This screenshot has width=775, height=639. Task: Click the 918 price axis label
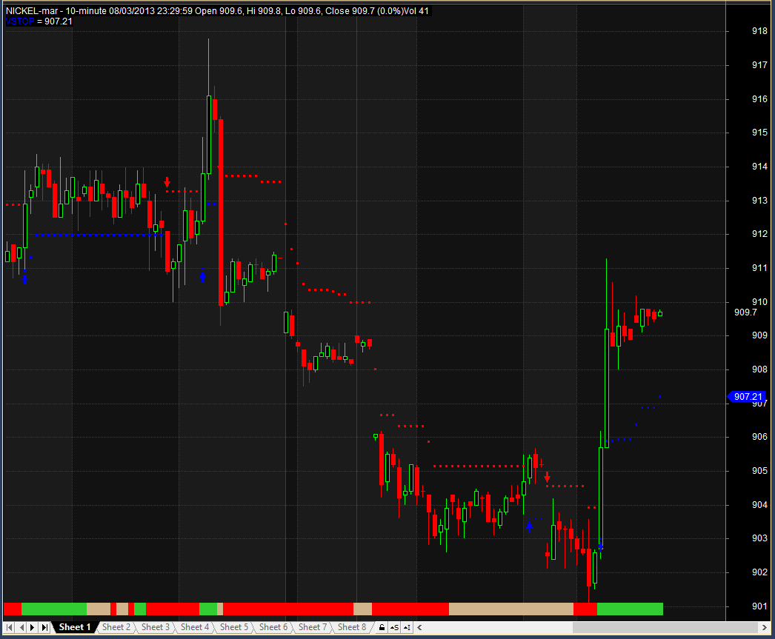tap(759, 31)
